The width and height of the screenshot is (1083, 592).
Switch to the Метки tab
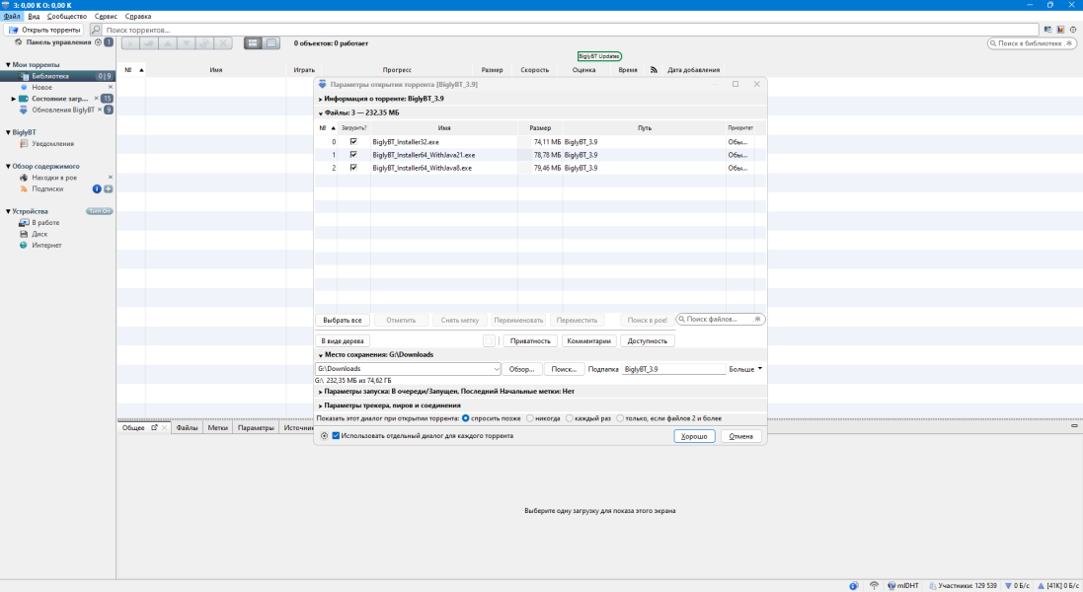pos(218,428)
